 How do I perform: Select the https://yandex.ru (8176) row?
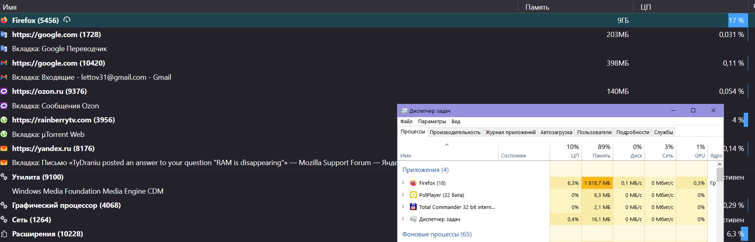(x=198, y=149)
